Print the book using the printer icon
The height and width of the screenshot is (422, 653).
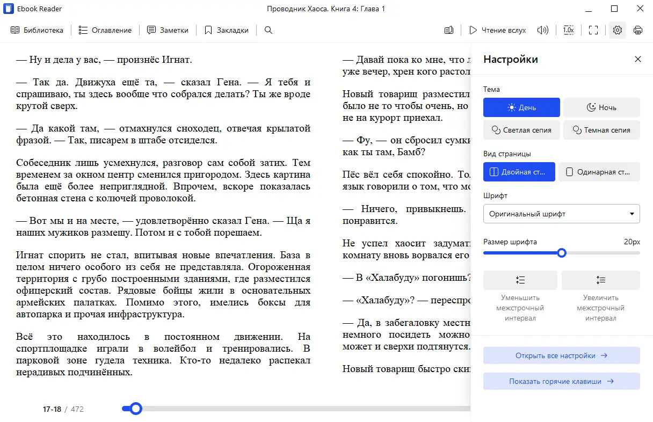pyautogui.click(x=638, y=30)
